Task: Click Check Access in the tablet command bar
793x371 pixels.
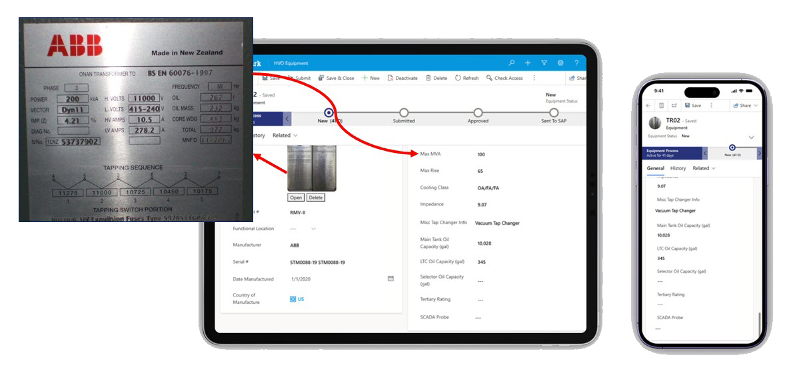Action: 504,78
